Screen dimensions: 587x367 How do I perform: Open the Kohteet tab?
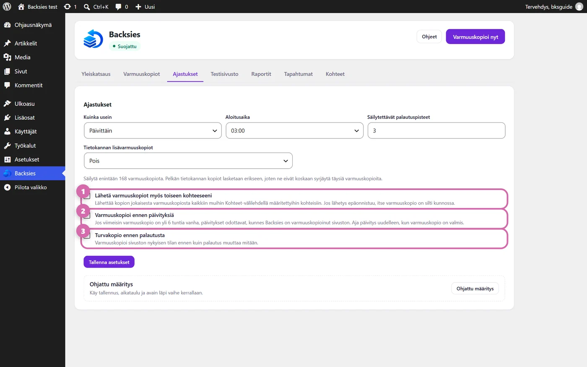click(335, 74)
